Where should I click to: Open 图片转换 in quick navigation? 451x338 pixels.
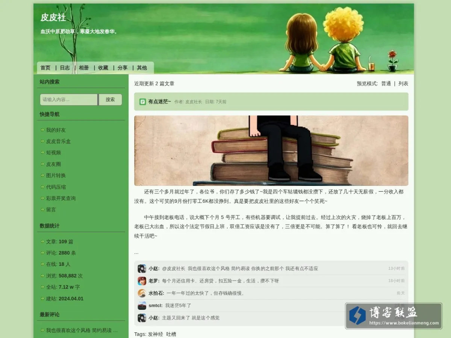[x=56, y=175]
